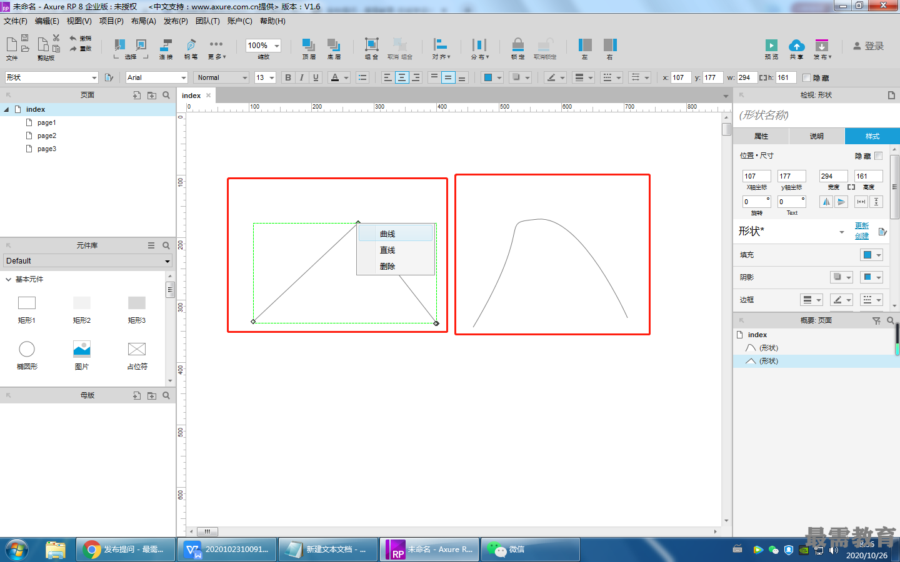Select the Pen (钢笔) tool
900x562 pixels.
coord(191,45)
